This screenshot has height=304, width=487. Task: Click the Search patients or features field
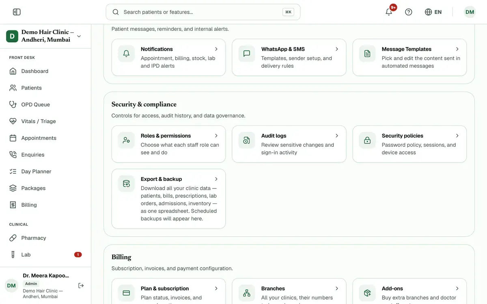point(203,12)
